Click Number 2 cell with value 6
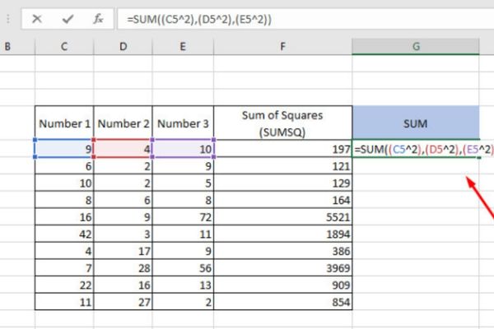Screen dimensions: 494x329 [123, 200]
